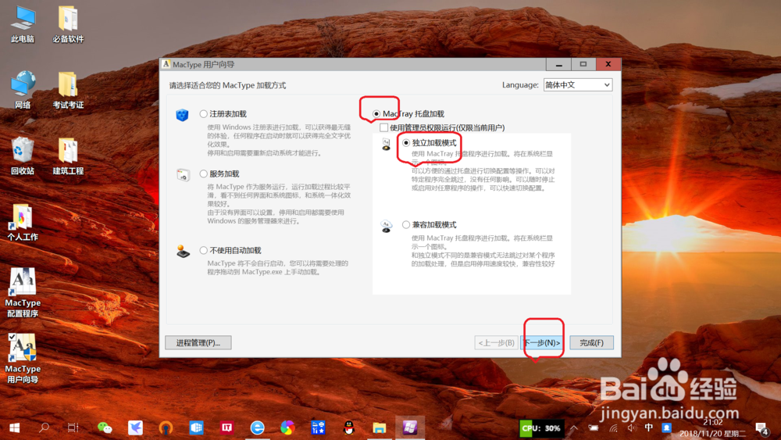Screen dimensions: 781x440
Task: Select 不使用自动加载 radio option
Action: tap(203, 250)
